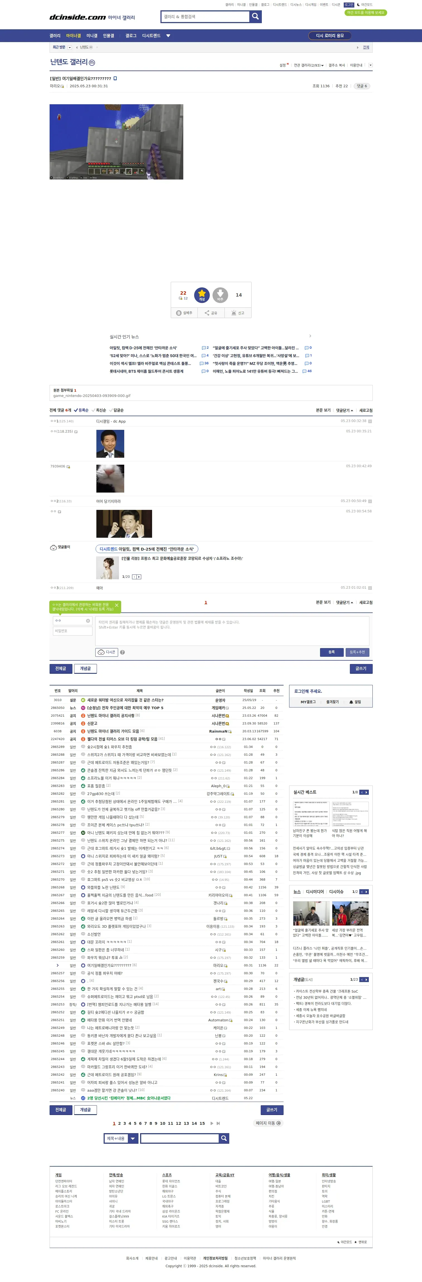Screen dimensions: 422x1282
Task: Expand the gallery info arrow after 이용안내
Action: (370, 65)
